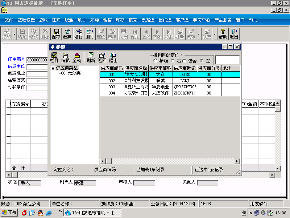
Task: Open the 基础设置 menu
Action: 26,20
